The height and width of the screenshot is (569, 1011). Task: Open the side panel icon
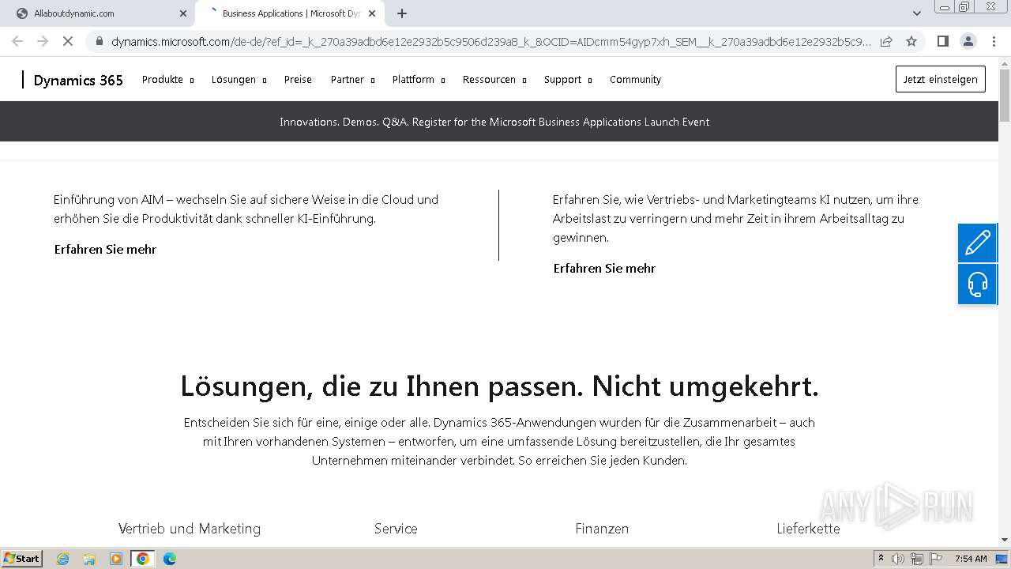[942, 41]
